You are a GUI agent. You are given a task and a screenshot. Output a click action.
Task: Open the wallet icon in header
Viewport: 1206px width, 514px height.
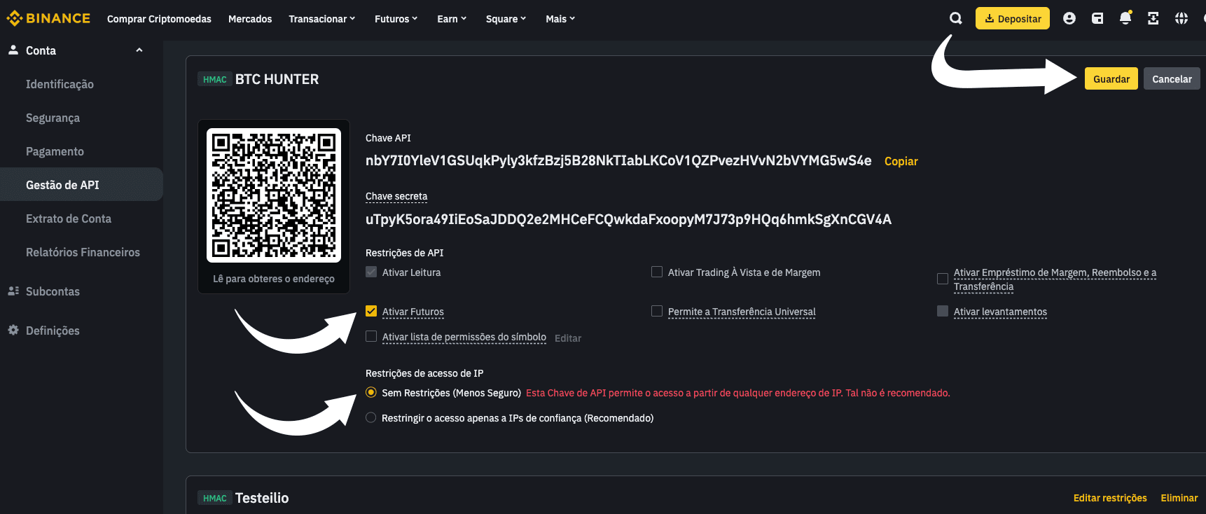click(1097, 18)
